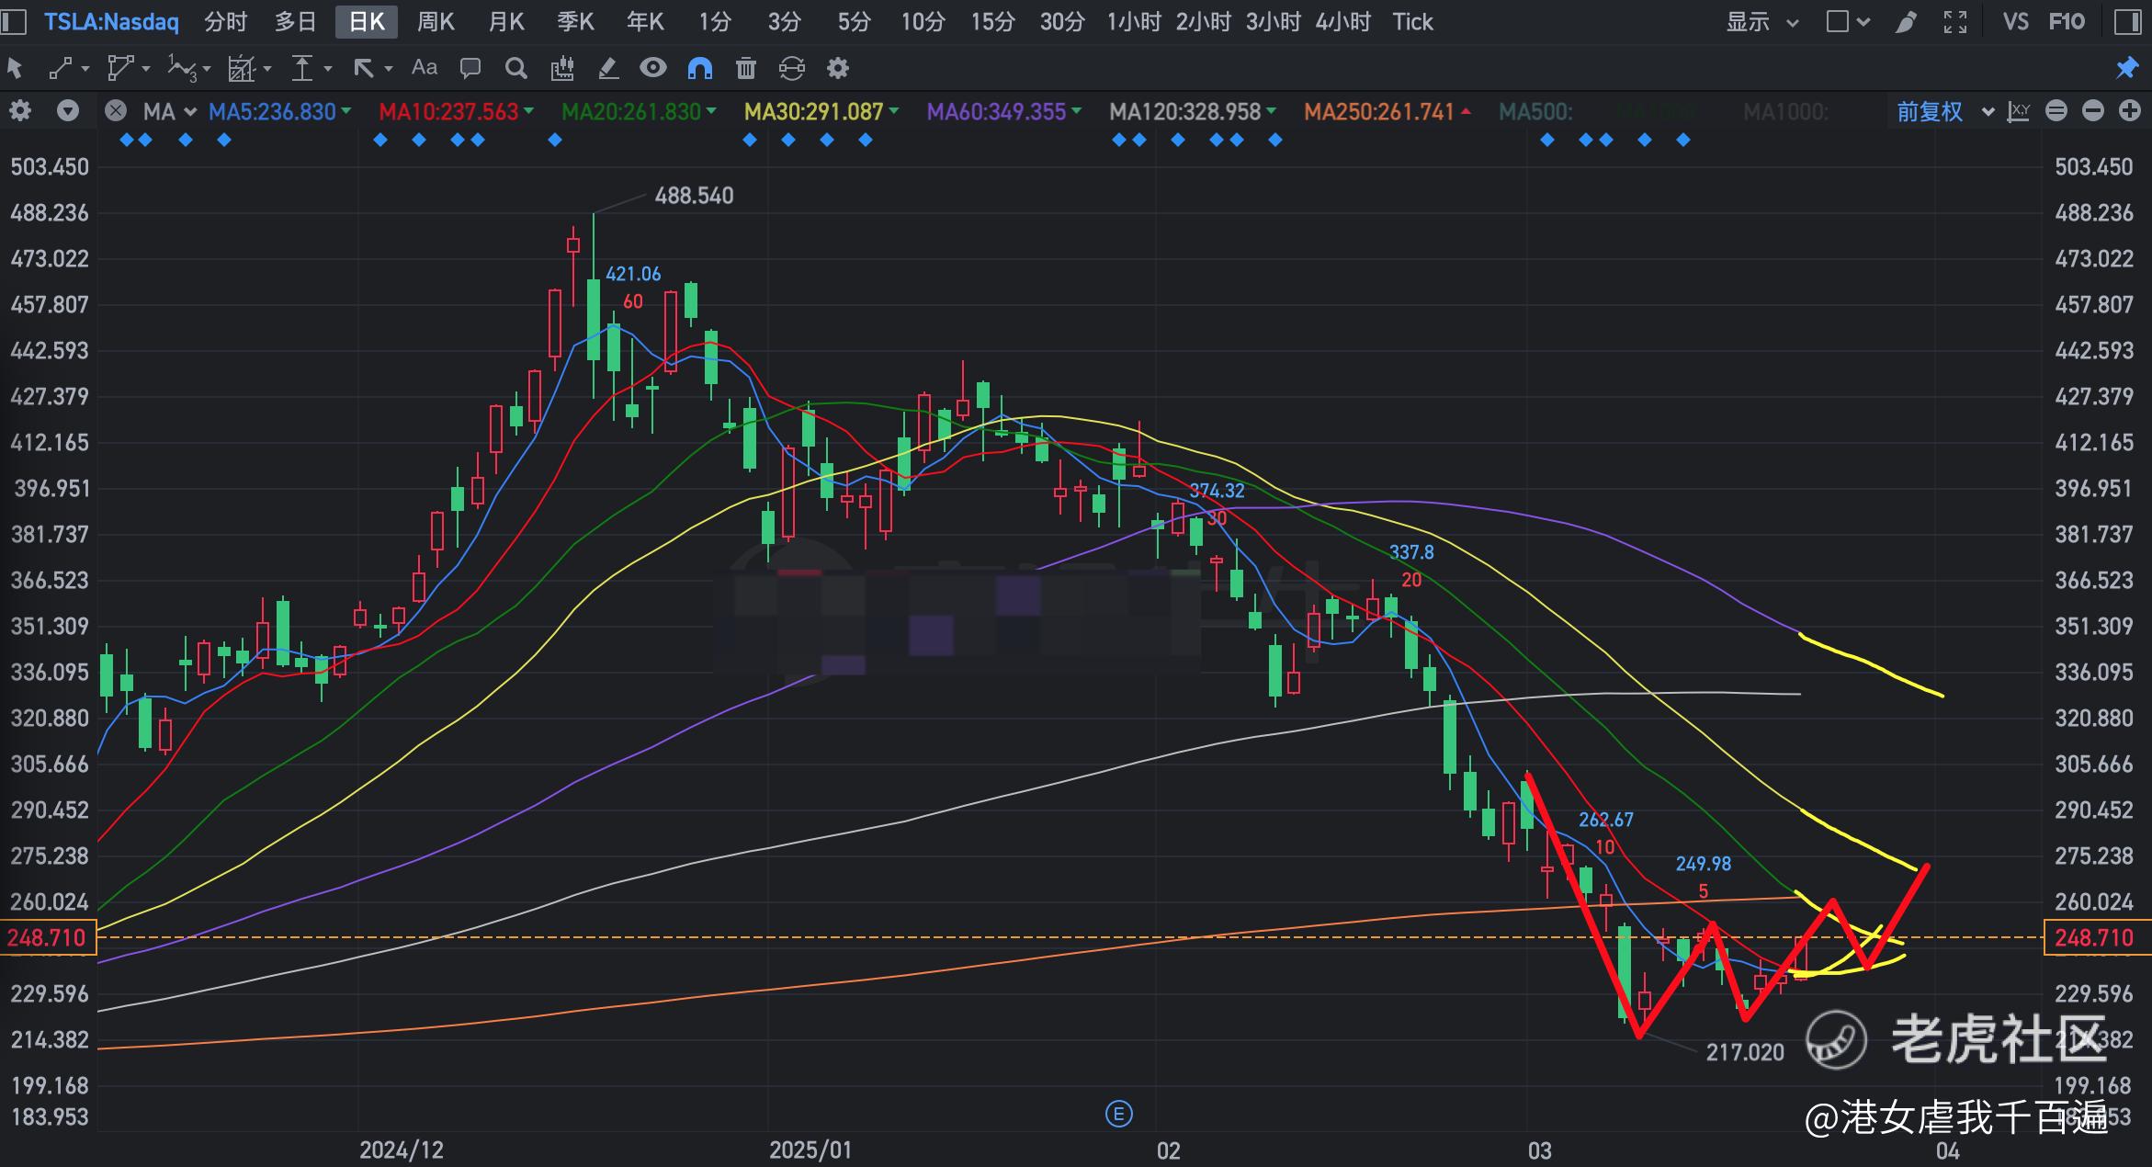This screenshot has height=1167, width=2152.
Task: Select the arrow marker tool
Action: point(364,67)
